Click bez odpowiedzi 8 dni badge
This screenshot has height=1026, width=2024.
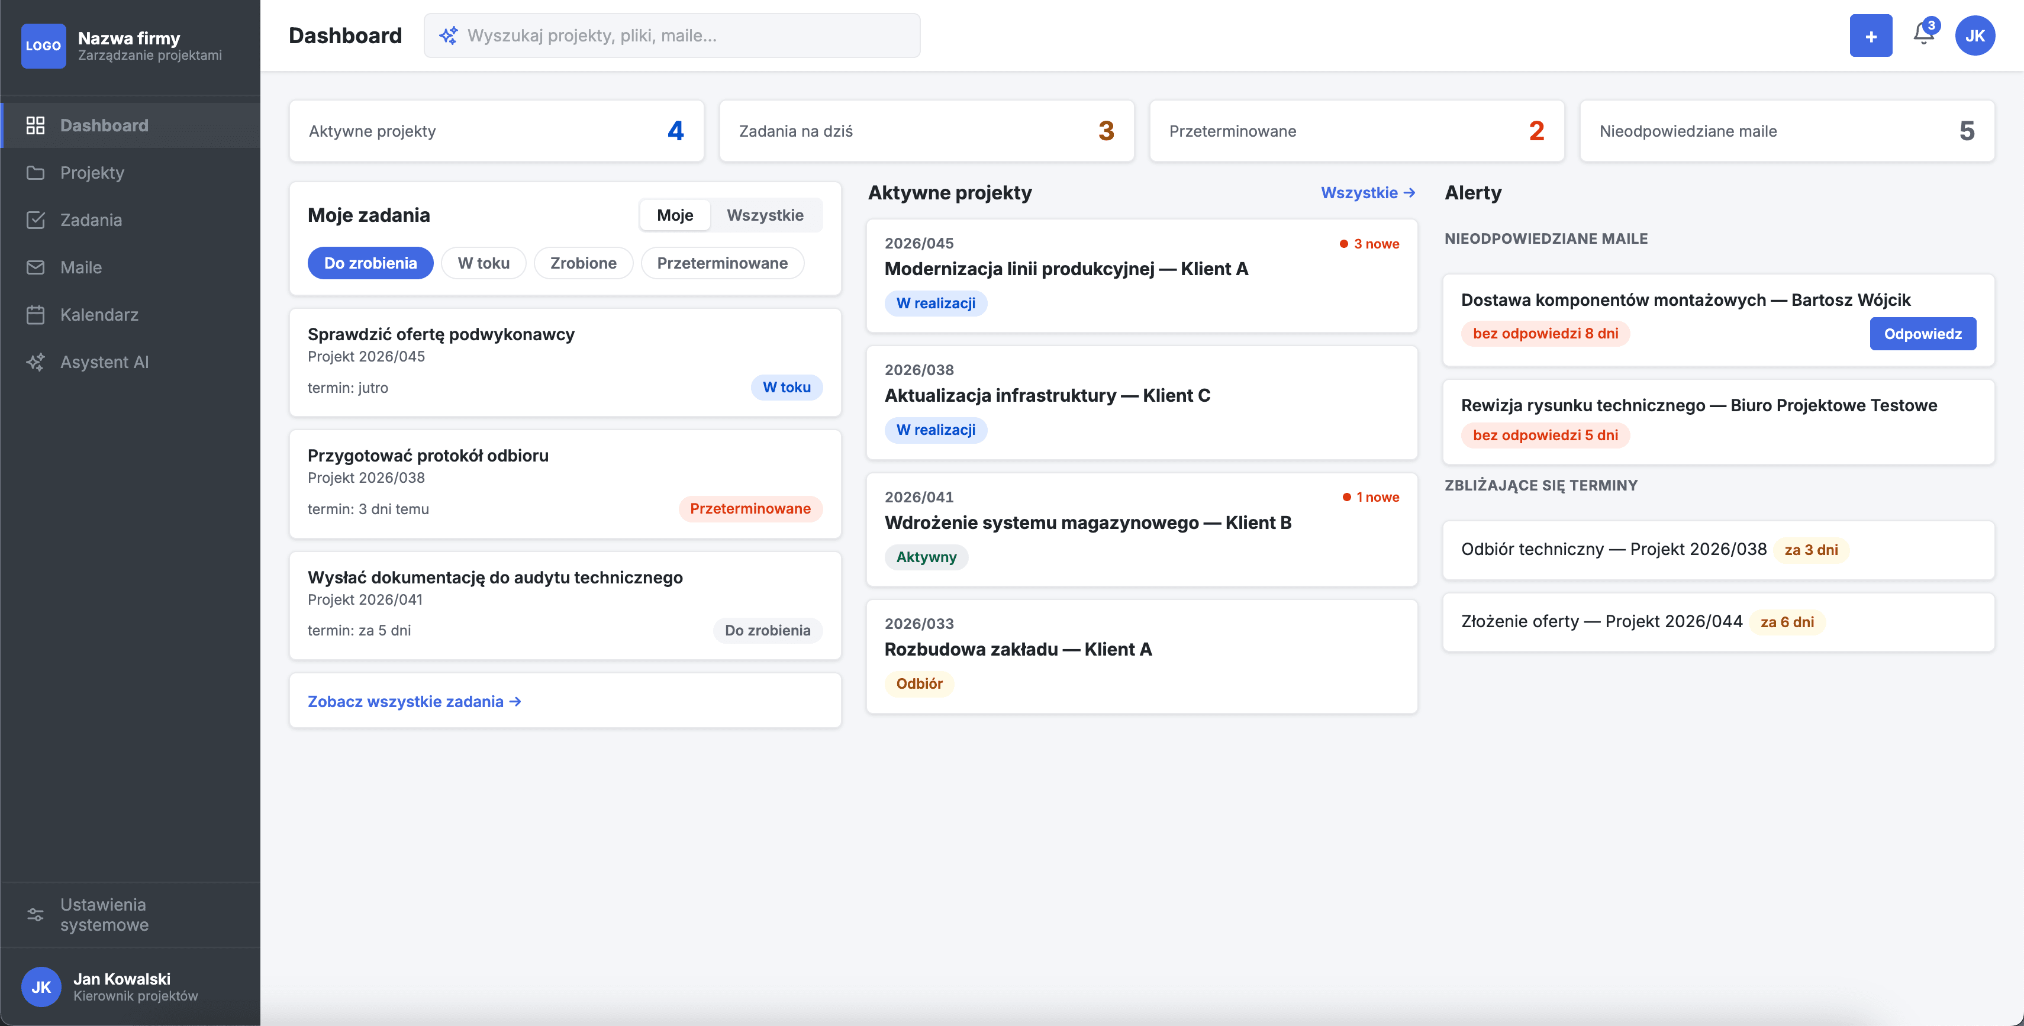(1545, 333)
